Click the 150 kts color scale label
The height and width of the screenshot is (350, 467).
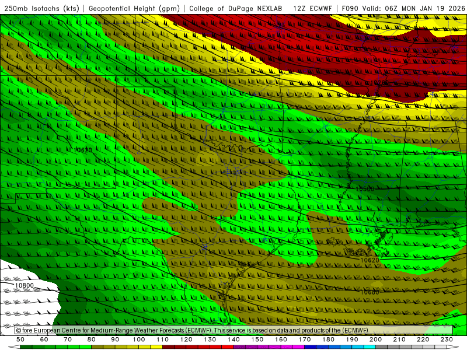coord(257,339)
